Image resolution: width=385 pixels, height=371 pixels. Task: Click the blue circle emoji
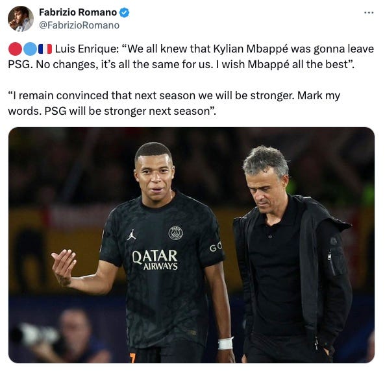pos(30,49)
